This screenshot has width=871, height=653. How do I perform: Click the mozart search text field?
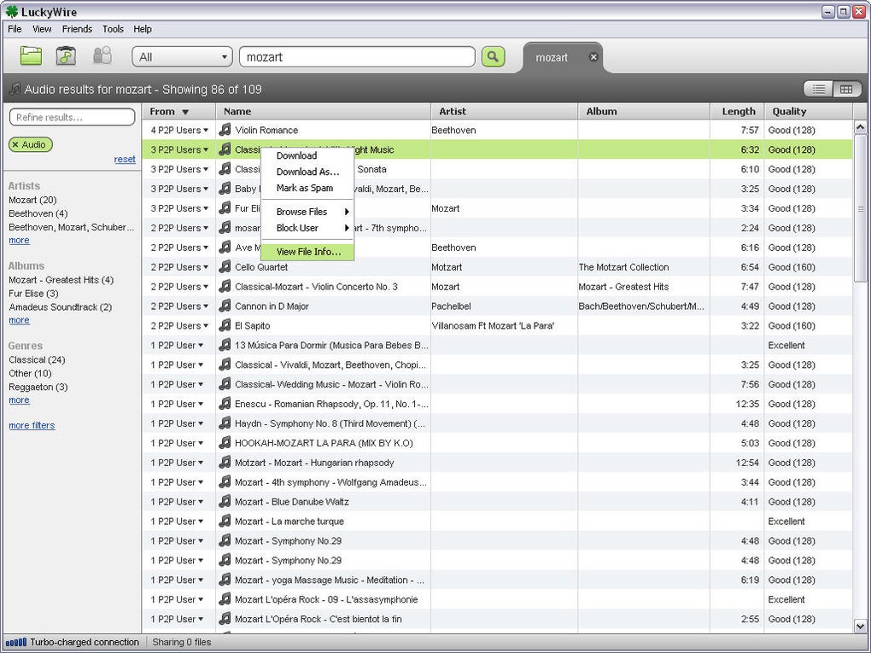click(x=357, y=56)
